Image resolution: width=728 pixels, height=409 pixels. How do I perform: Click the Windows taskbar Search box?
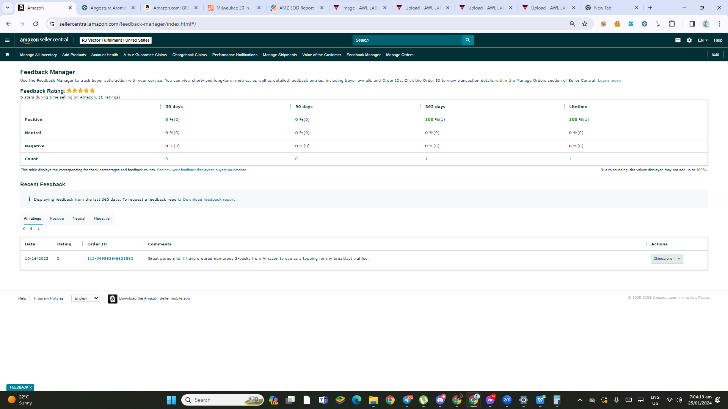pyautogui.click(x=222, y=400)
